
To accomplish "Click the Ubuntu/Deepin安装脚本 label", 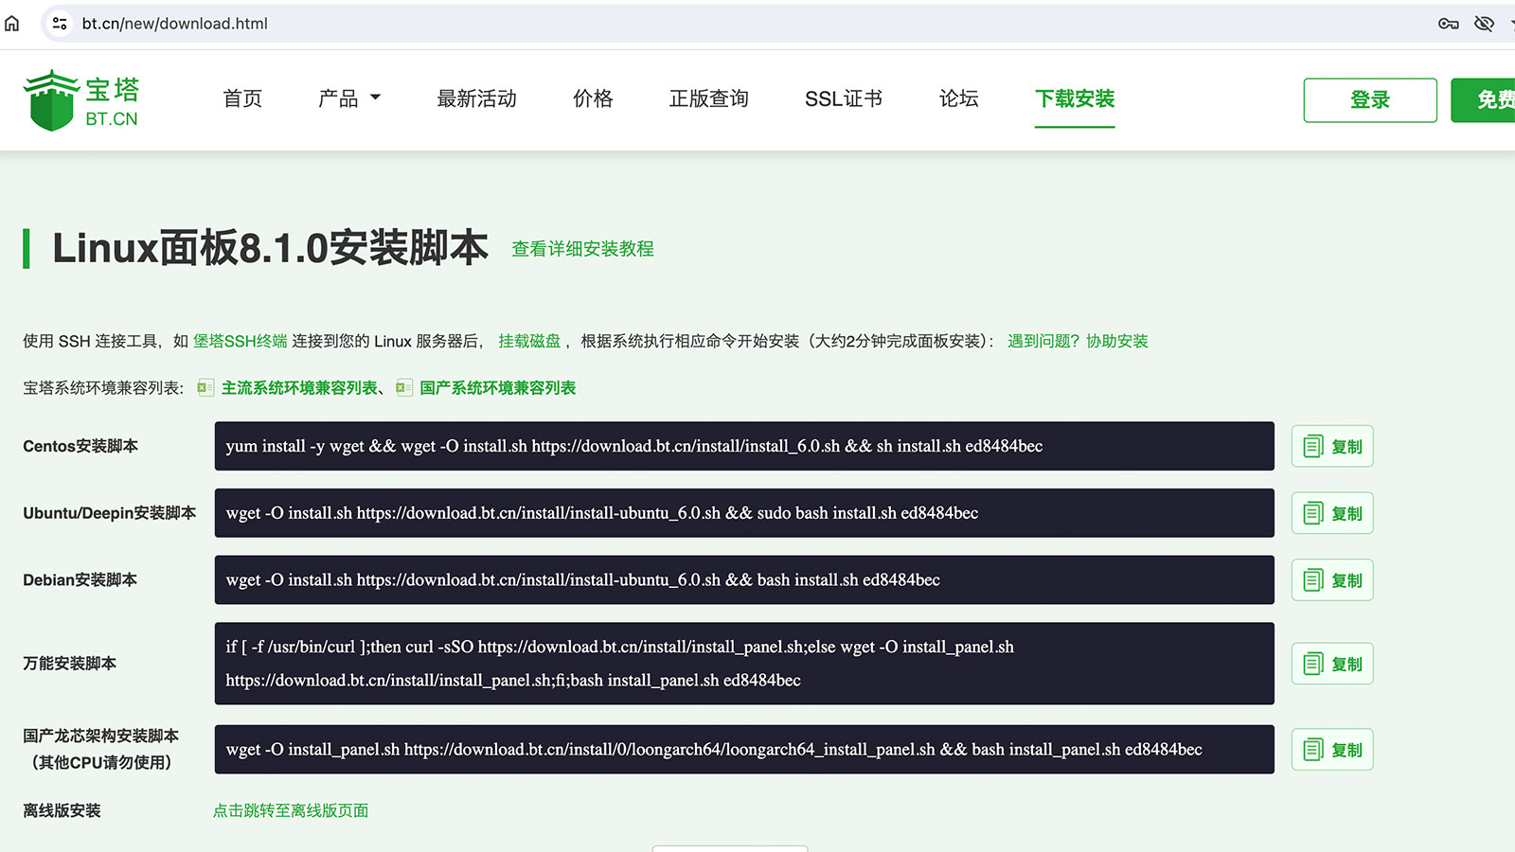I will coord(110,513).
